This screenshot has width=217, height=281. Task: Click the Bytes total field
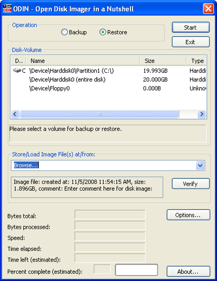tap(110, 214)
